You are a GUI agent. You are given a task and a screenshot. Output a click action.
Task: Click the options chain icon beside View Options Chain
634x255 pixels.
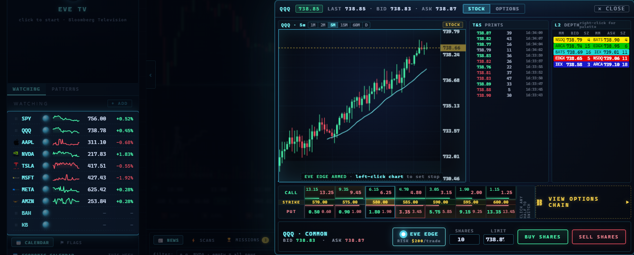tap(539, 202)
